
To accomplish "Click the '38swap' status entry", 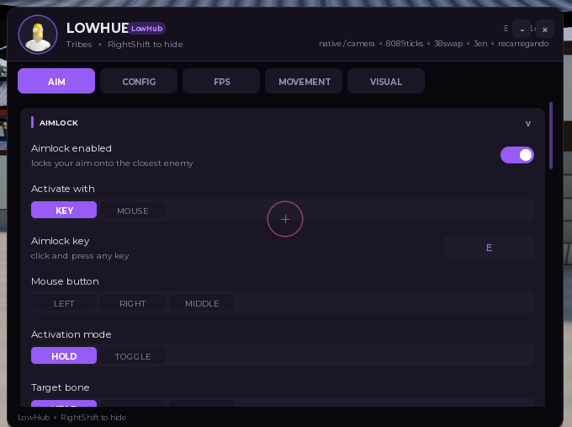I will click(x=448, y=44).
